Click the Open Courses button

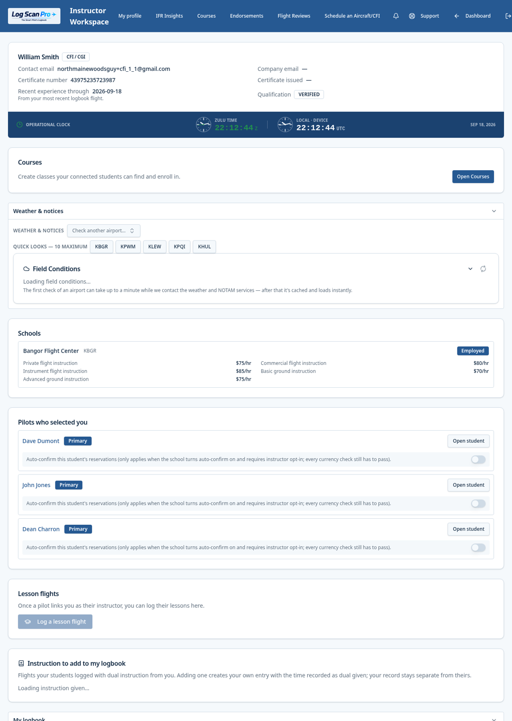(473, 177)
